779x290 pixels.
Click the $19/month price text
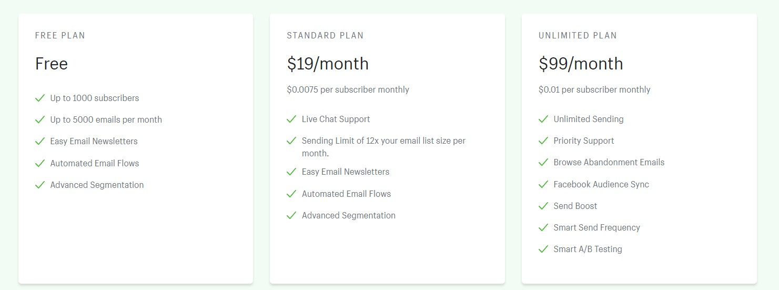click(x=328, y=64)
